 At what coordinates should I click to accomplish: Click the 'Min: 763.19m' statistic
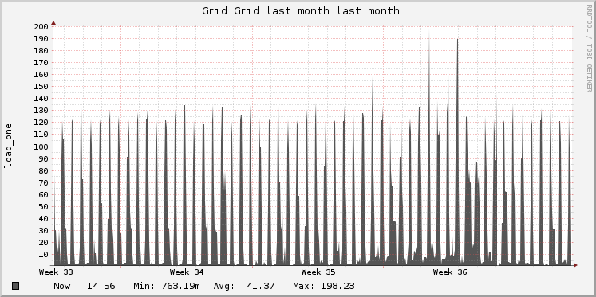167,286
